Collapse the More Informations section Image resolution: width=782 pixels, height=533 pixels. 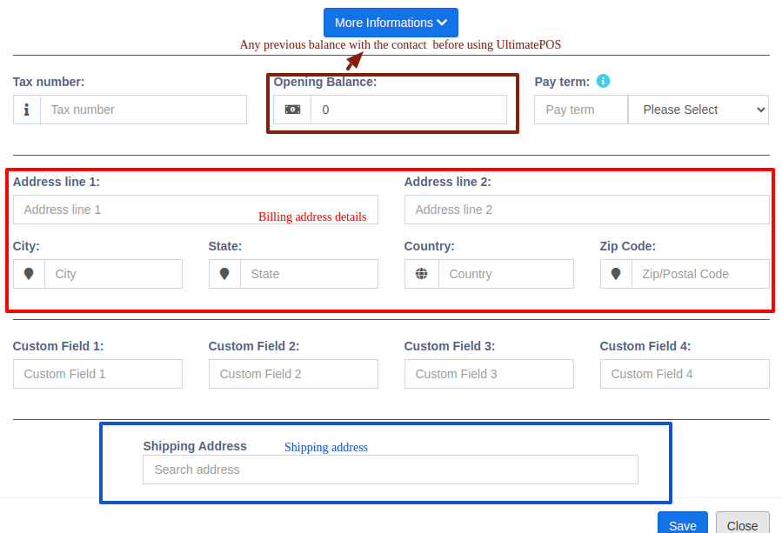390,23
